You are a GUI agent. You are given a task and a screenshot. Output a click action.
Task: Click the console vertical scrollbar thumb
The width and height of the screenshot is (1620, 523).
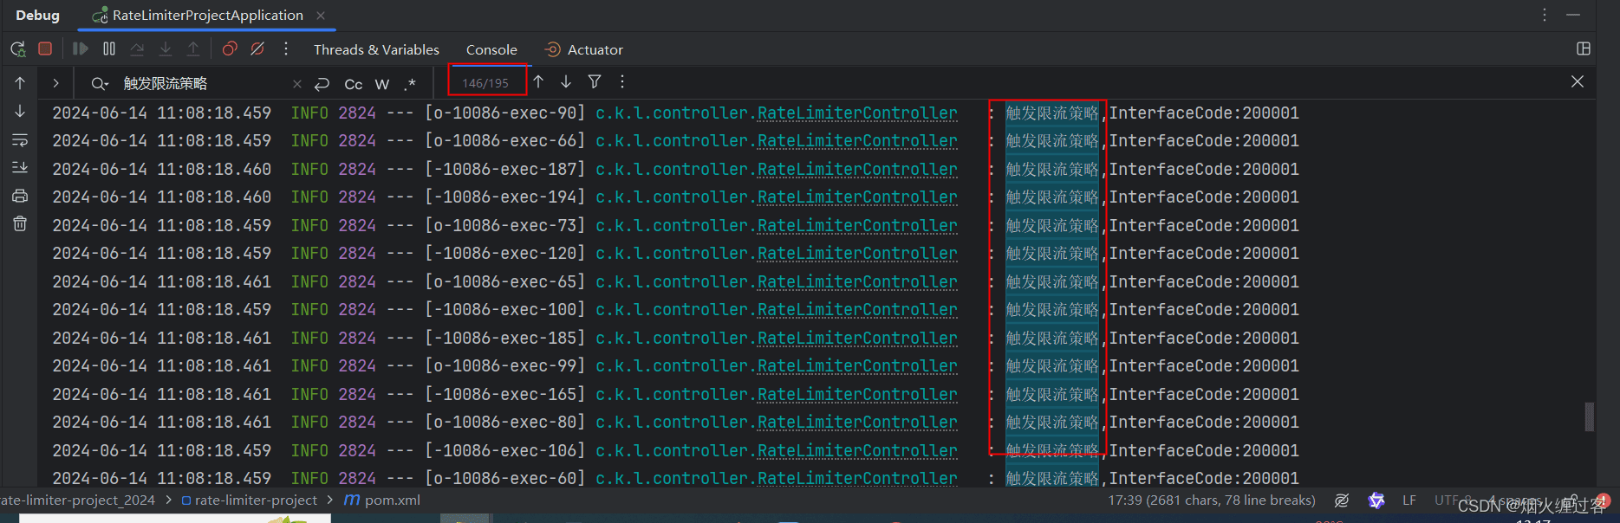(x=1589, y=416)
